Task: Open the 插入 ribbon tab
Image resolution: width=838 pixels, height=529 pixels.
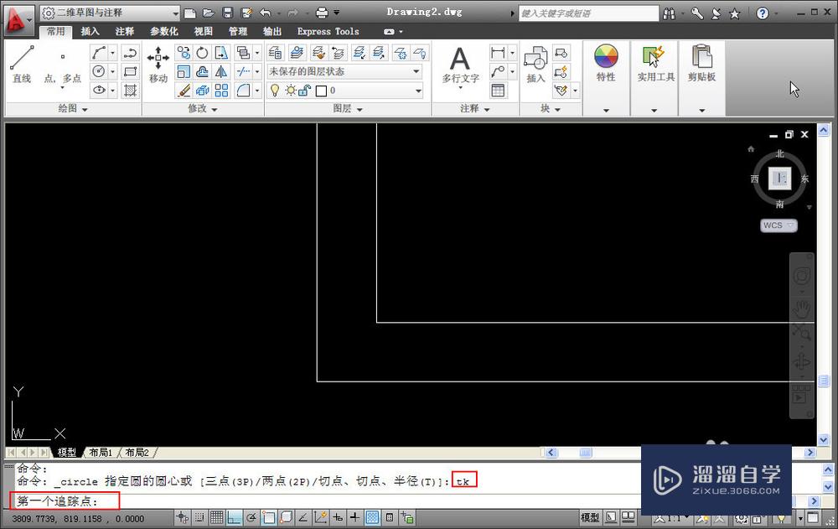Action: 90,31
